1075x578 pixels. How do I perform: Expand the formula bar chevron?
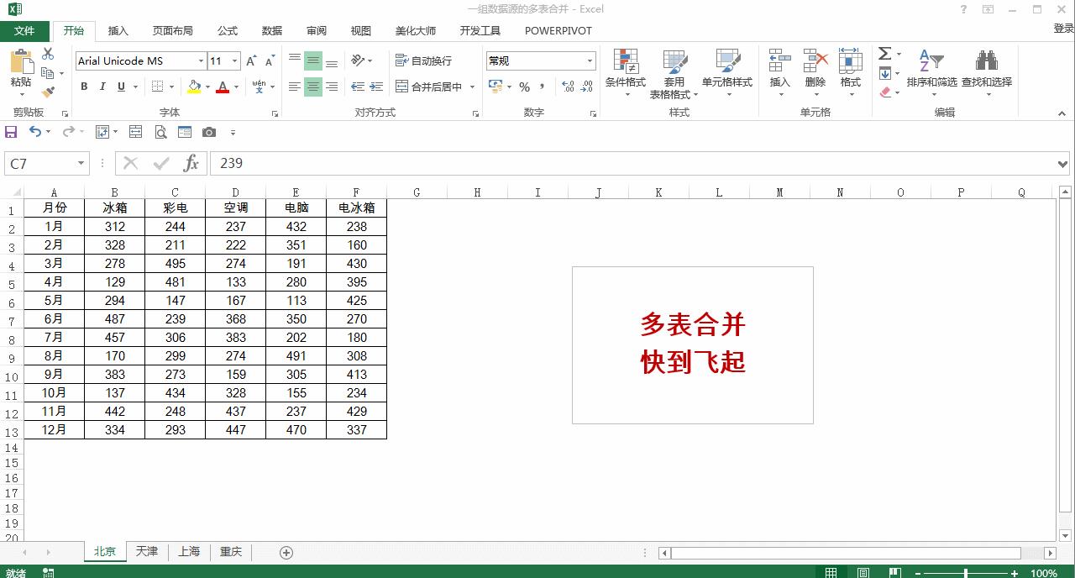(x=1064, y=164)
